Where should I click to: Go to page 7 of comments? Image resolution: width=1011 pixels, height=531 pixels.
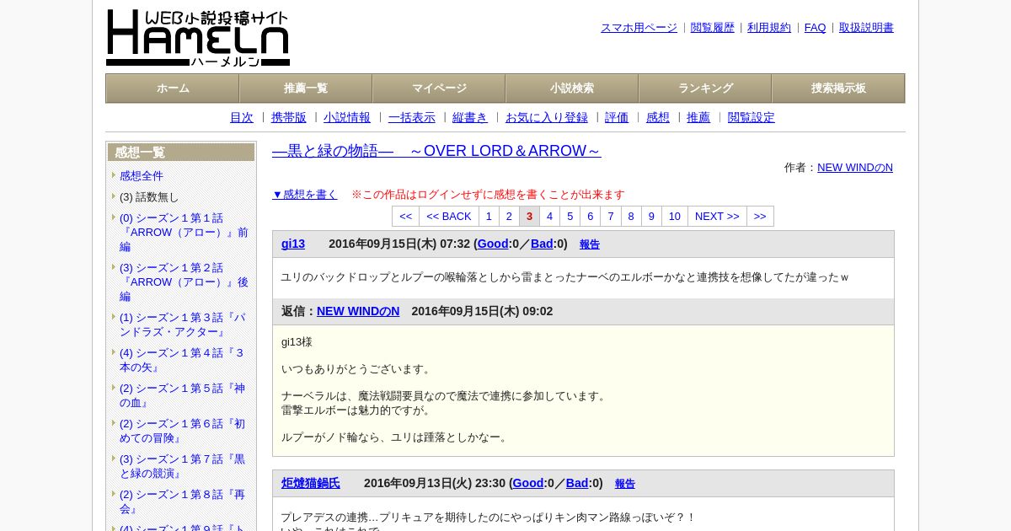tap(611, 217)
